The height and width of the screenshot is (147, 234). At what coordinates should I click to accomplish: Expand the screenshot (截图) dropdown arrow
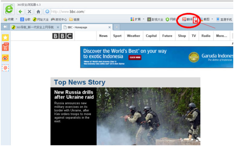click(212, 19)
